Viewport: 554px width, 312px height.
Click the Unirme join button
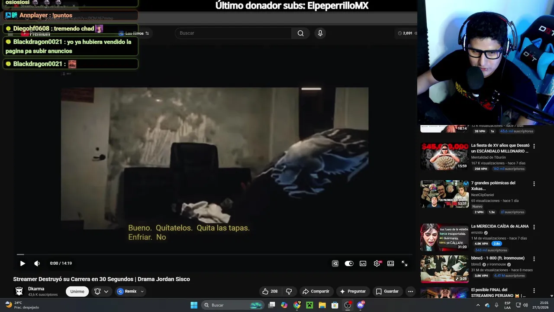[x=77, y=291]
